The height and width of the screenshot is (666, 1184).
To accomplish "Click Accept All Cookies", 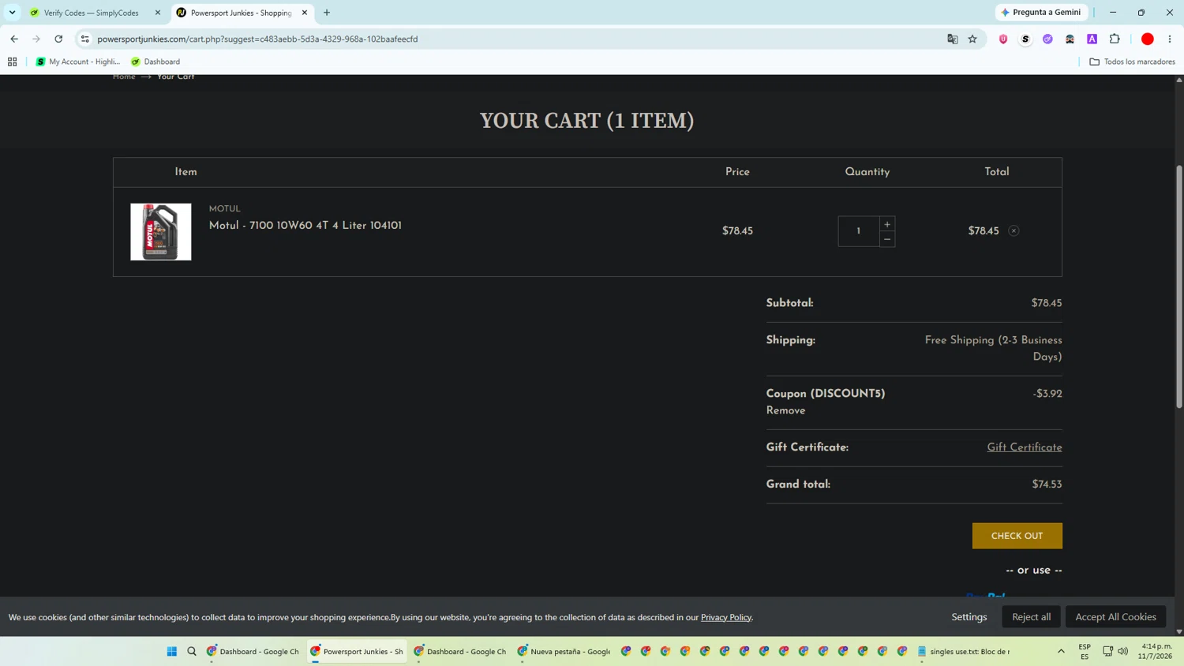I will point(1115,617).
